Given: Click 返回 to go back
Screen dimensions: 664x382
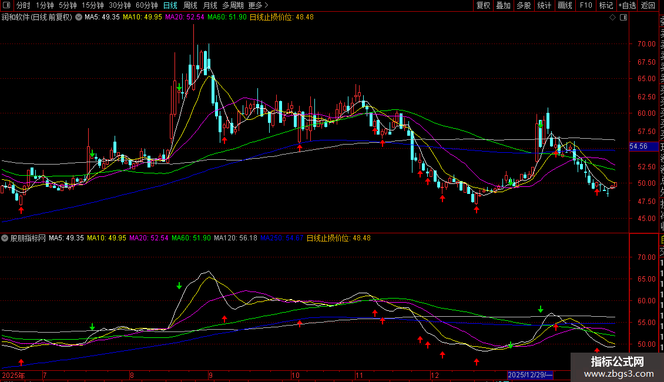Looking at the screenshot, I should pyautogui.click(x=648, y=5).
